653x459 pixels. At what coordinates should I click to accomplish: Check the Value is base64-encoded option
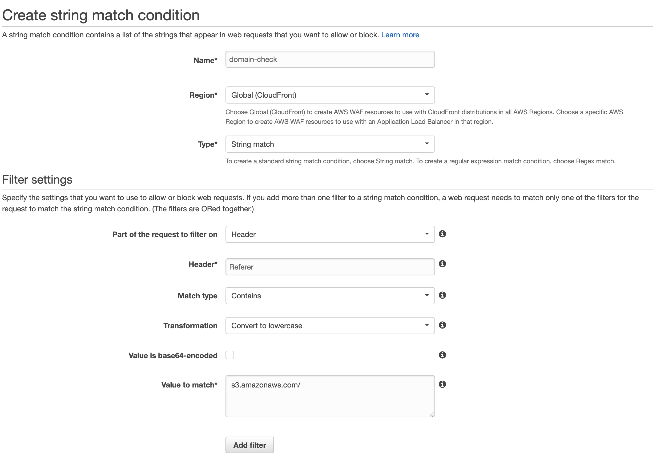pos(230,355)
